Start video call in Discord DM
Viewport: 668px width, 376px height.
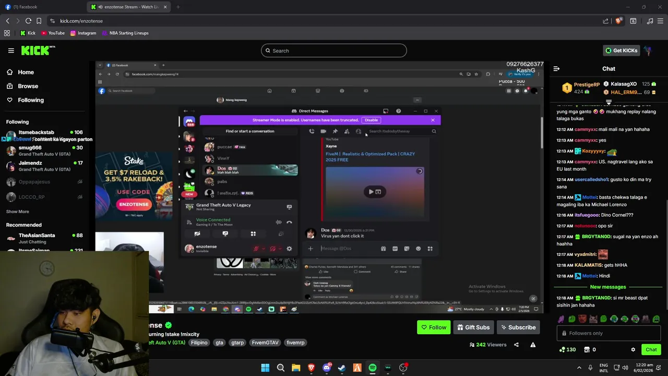coord(323,132)
